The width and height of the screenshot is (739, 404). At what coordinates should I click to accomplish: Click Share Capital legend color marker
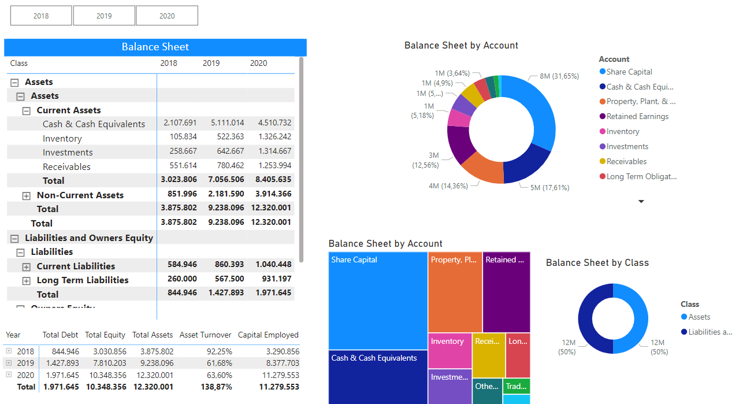pos(603,72)
